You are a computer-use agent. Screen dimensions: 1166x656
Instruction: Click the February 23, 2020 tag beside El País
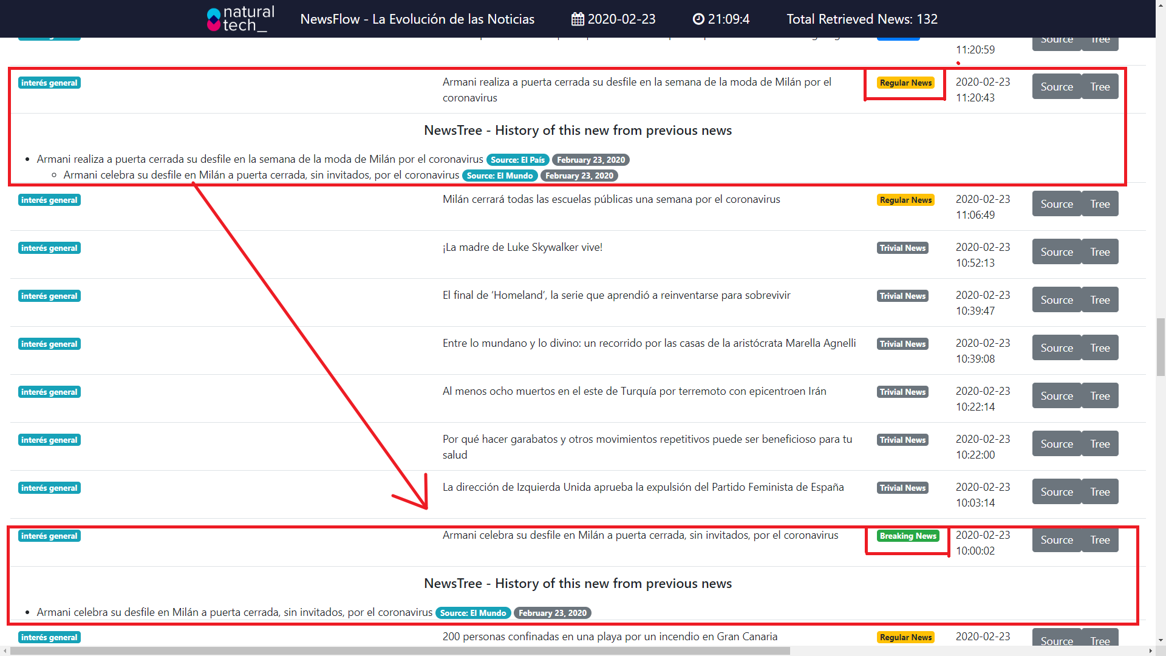point(590,160)
